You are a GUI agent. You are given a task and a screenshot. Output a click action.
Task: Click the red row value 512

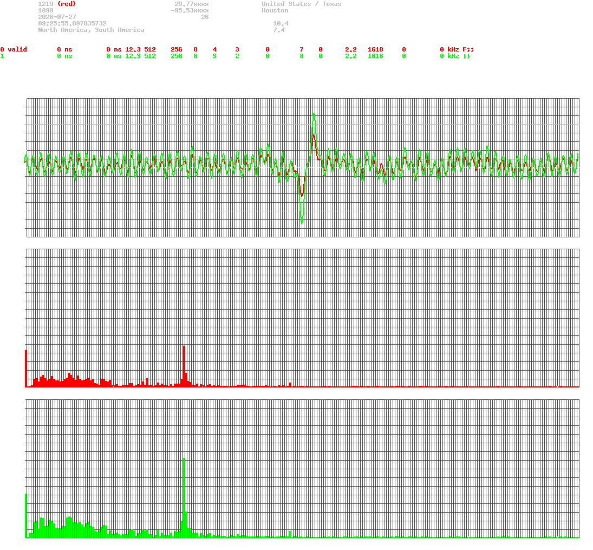point(150,50)
